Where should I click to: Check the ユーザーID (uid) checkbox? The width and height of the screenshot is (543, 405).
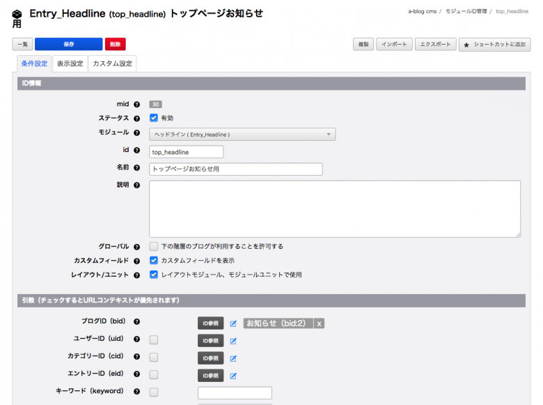(x=154, y=340)
